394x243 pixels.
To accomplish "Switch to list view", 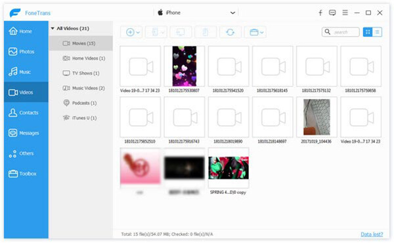I will [x=377, y=32].
